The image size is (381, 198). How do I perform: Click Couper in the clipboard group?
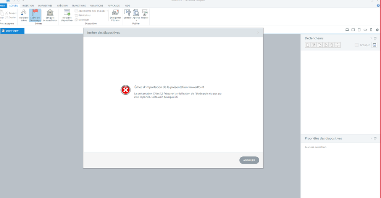coord(11,13)
